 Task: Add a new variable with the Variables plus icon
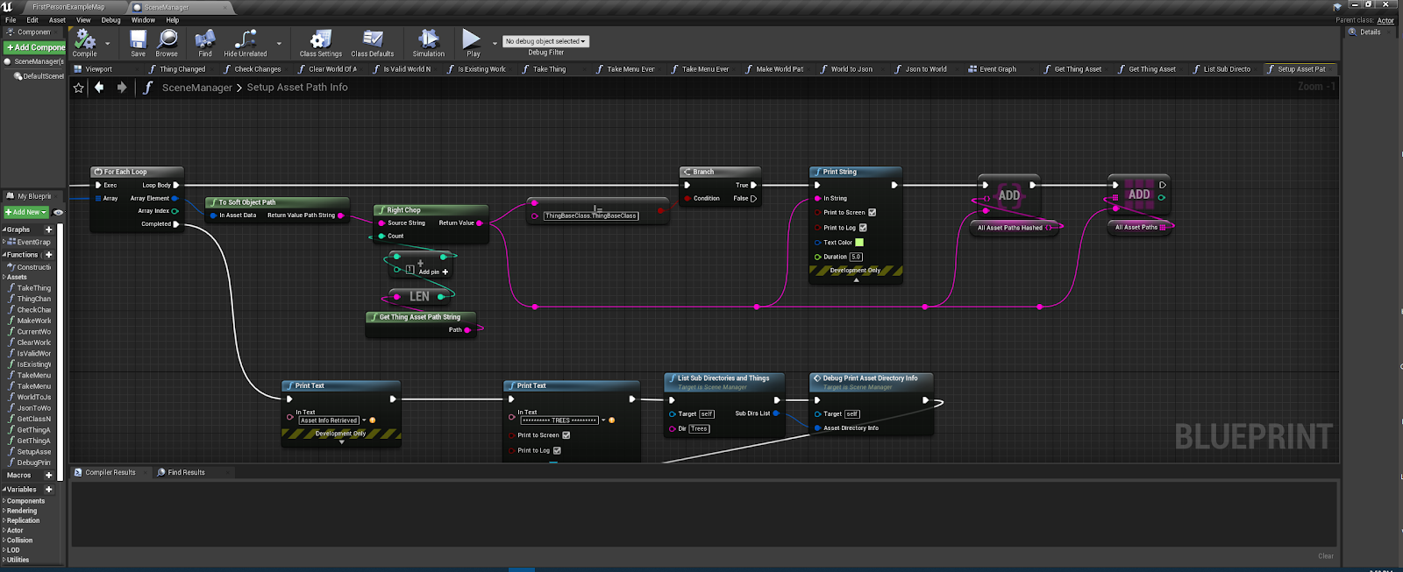[48, 490]
